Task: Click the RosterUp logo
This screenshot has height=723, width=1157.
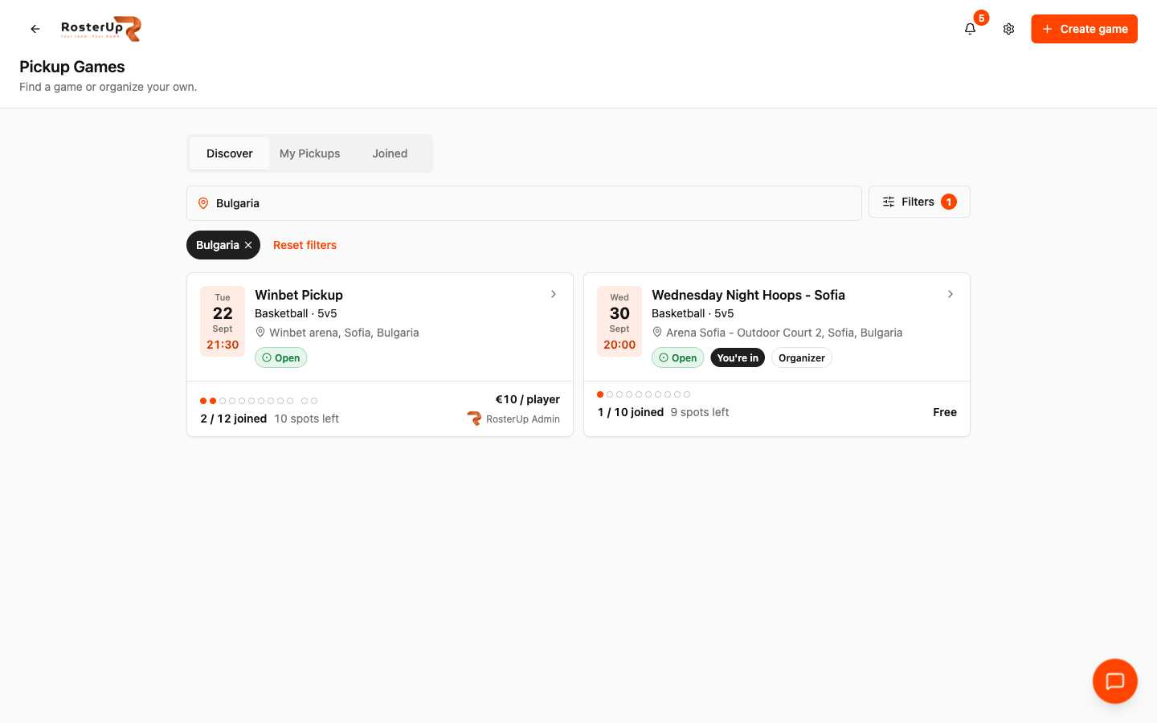Action: coord(101,29)
